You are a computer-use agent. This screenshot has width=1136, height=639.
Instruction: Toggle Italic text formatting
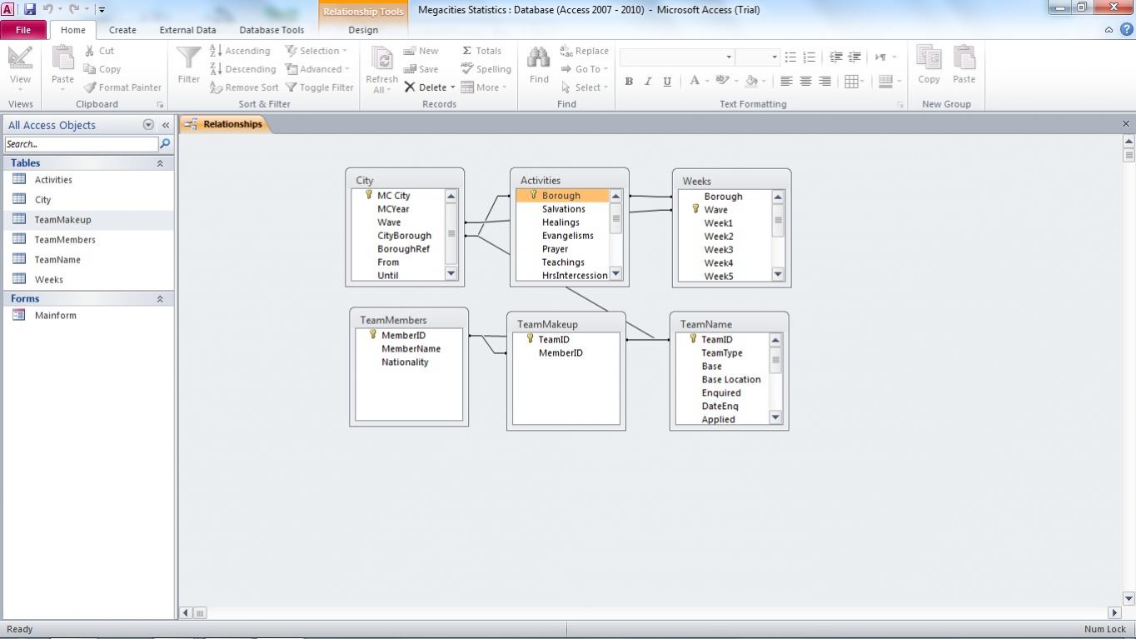click(648, 82)
